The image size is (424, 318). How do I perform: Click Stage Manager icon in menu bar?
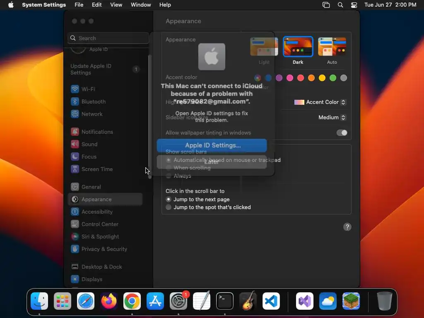(326, 5)
